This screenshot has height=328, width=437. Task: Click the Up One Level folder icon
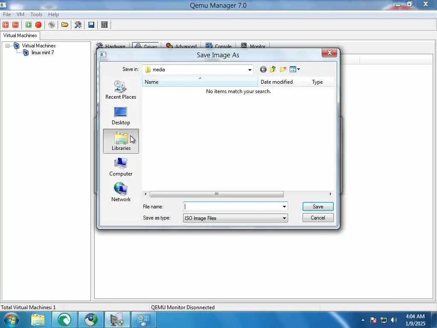(x=273, y=70)
